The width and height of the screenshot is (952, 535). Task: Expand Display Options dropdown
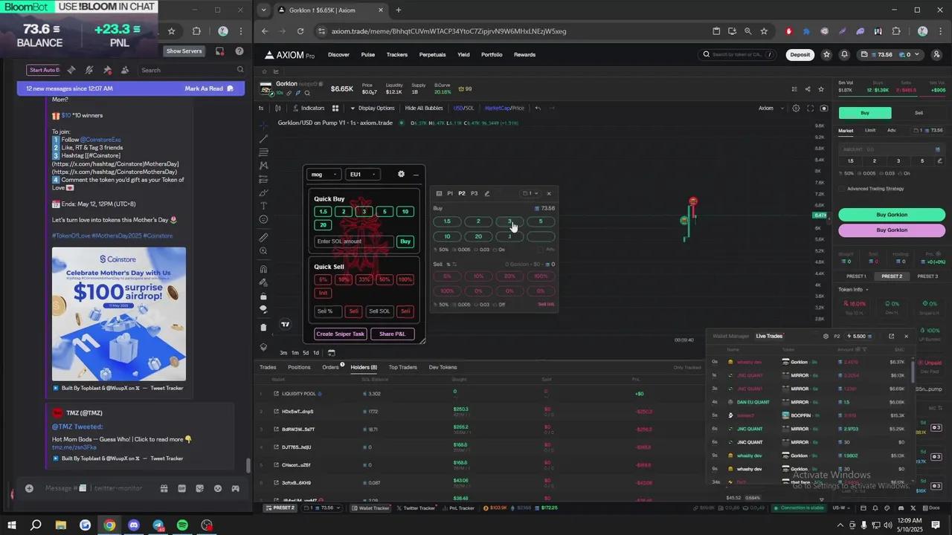click(372, 108)
